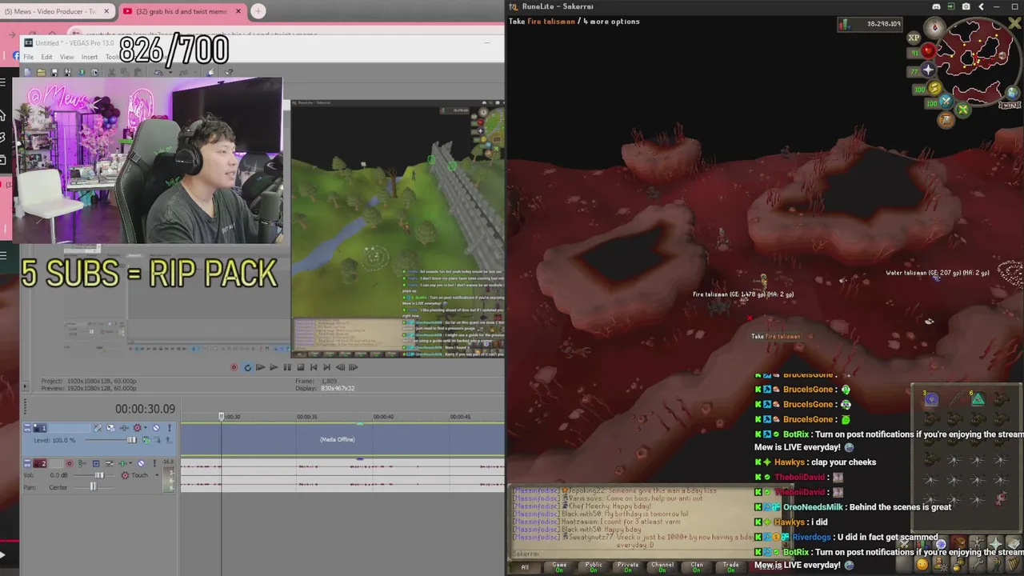Open the world map globe icon
The image size is (1024, 576).
point(1013,93)
